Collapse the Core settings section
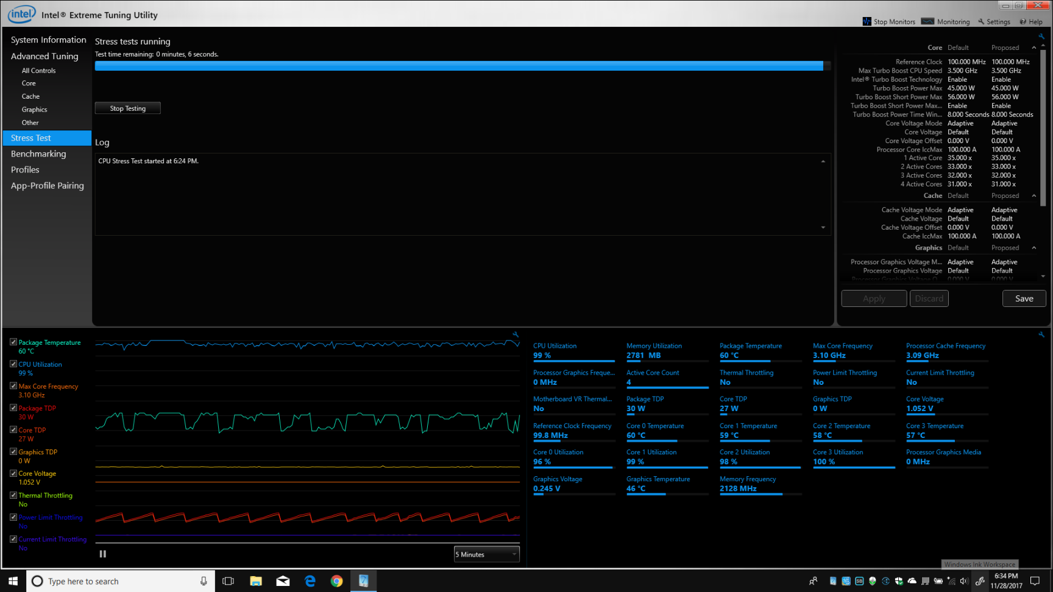The height and width of the screenshot is (592, 1053). pyautogui.click(x=1034, y=48)
